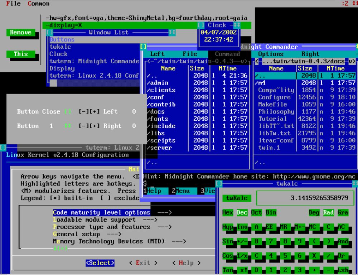Viewport: 358px width, 275px height.
Task: Open Midnight Commander's File menu
Action: (190, 54)
